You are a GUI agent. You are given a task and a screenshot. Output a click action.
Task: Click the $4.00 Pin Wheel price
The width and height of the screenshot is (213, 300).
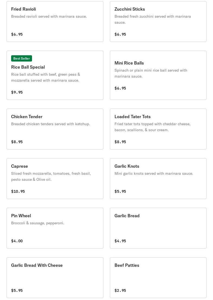tap(17, 241)
